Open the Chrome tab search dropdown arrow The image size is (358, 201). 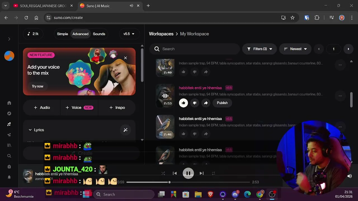click(6, 6)
